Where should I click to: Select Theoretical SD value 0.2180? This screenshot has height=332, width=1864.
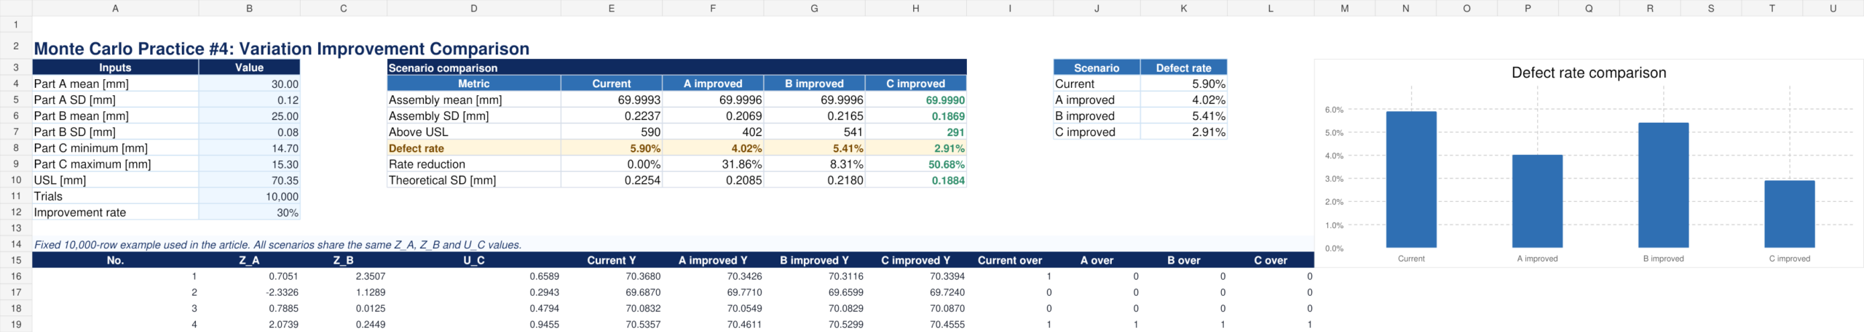pyautogui.click(x=814, y=180)
